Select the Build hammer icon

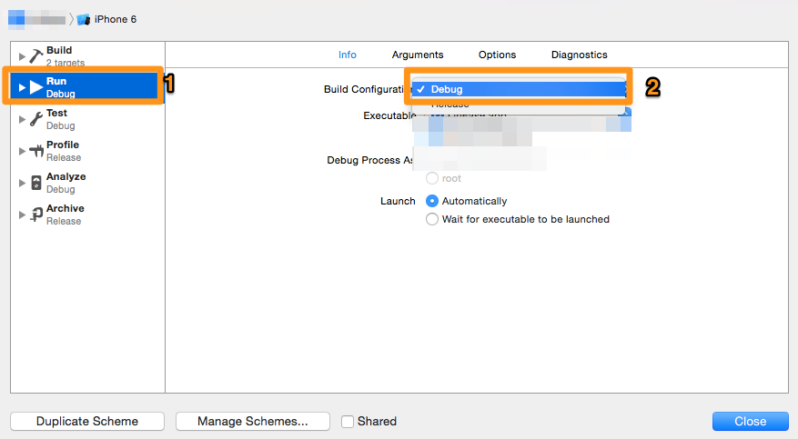tap(35, 55)
